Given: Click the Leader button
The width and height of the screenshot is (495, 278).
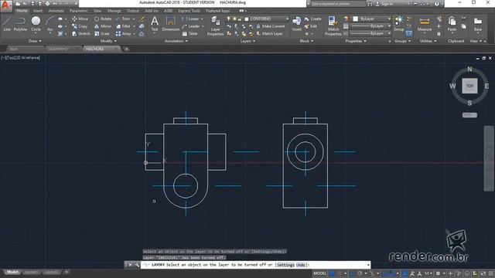Looking at the screenshot, I should point(191,26).
